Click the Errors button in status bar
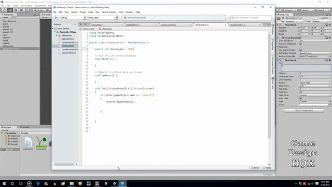332x187 pixels. [x=255, y=168]
